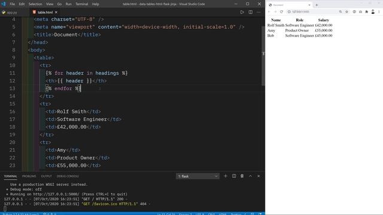
Task: Split the editor to the right
Action: tap(250, 12)
